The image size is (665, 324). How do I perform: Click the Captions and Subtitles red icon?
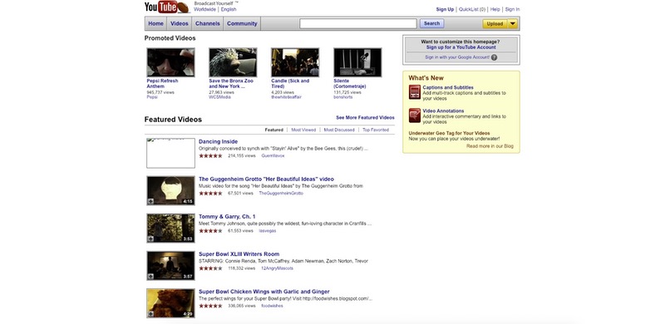click(x=414, y=92)
